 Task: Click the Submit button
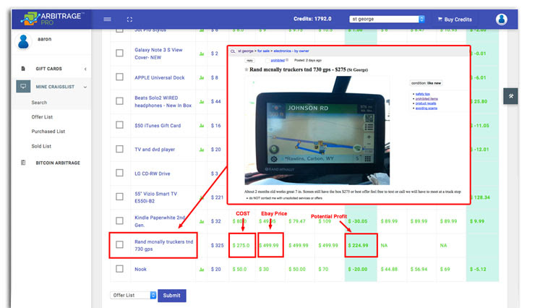click(171, 296)
